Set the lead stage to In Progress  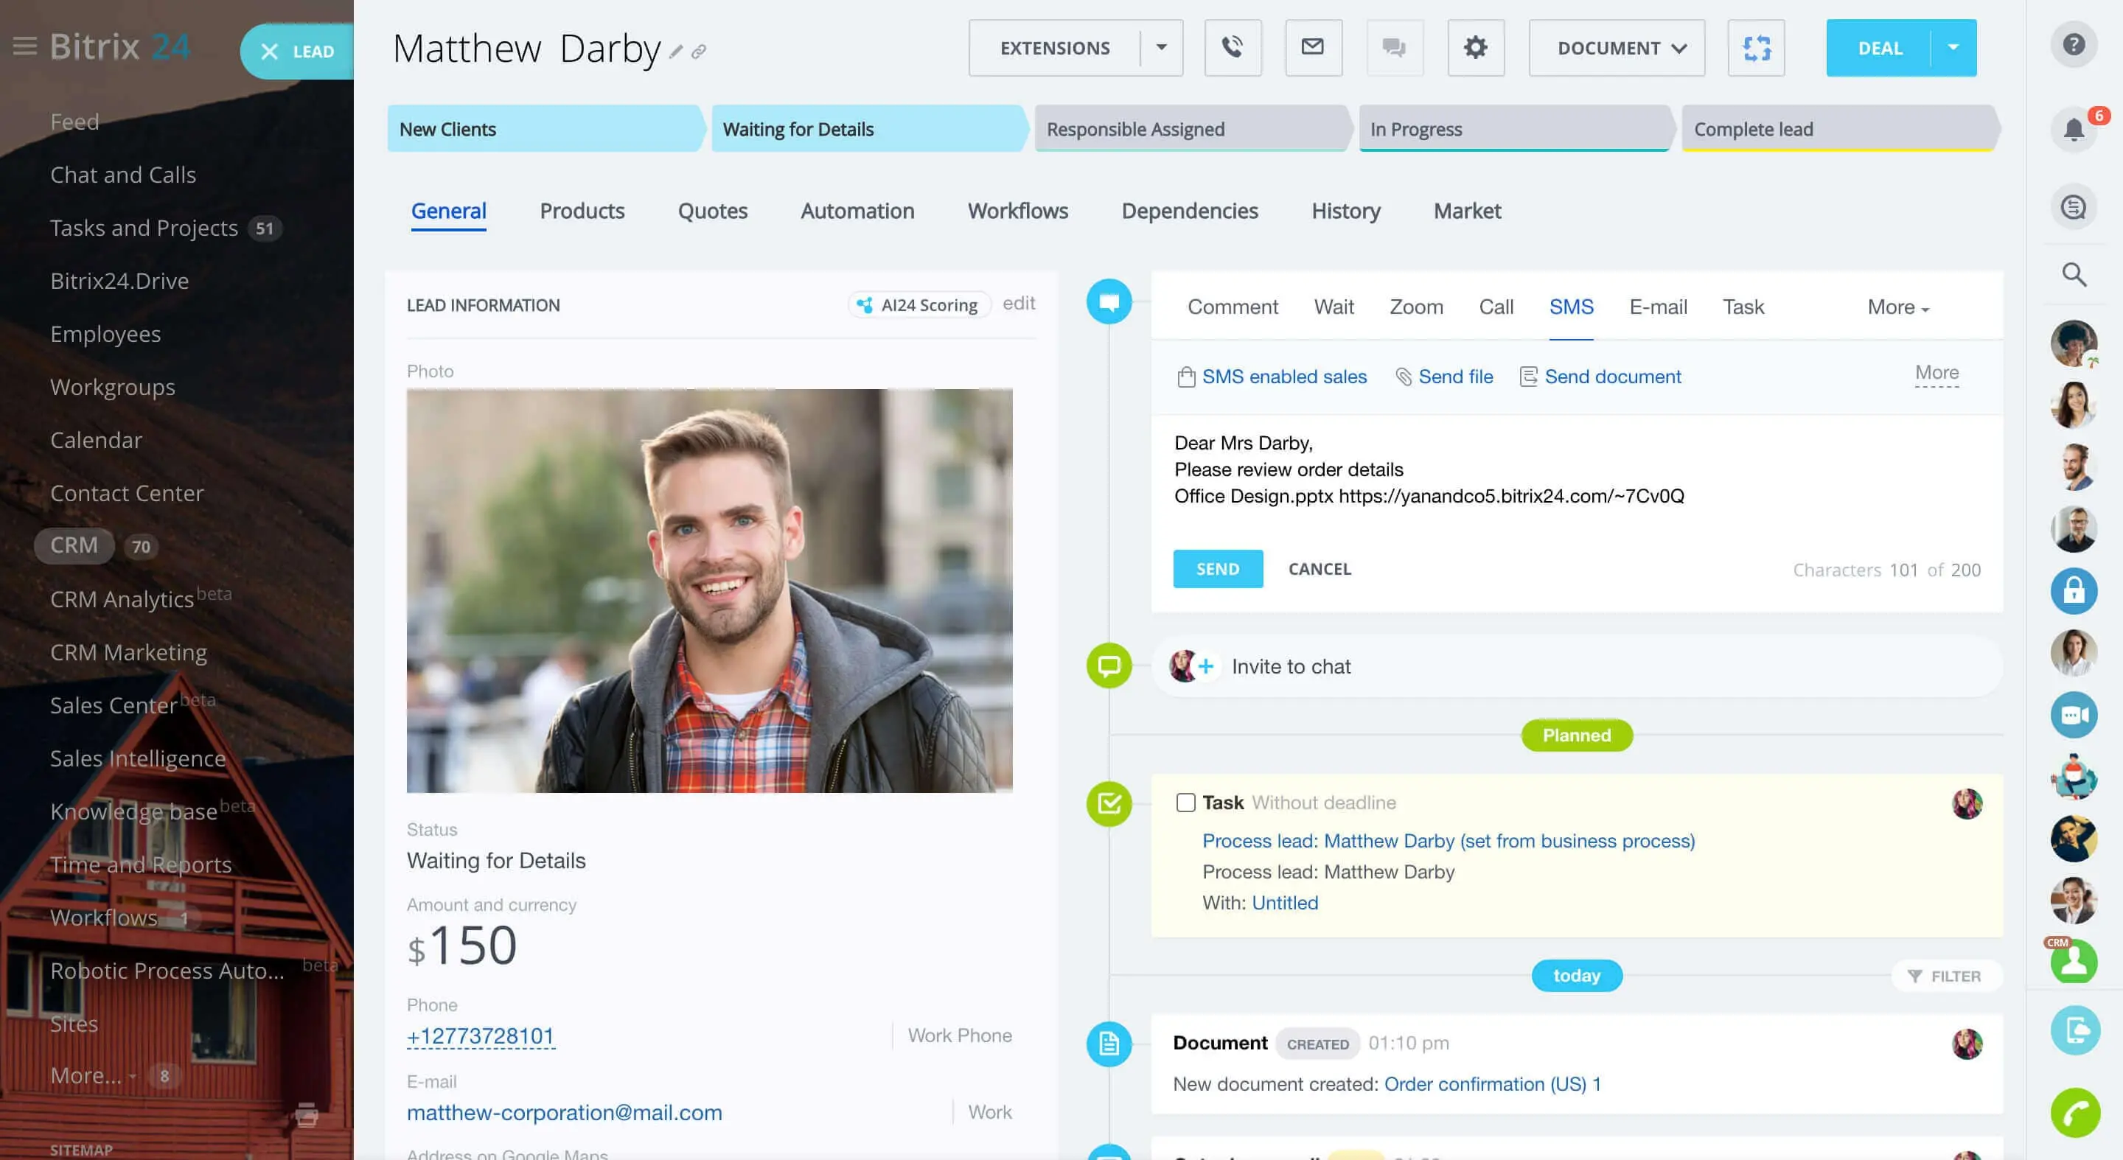1513,130
